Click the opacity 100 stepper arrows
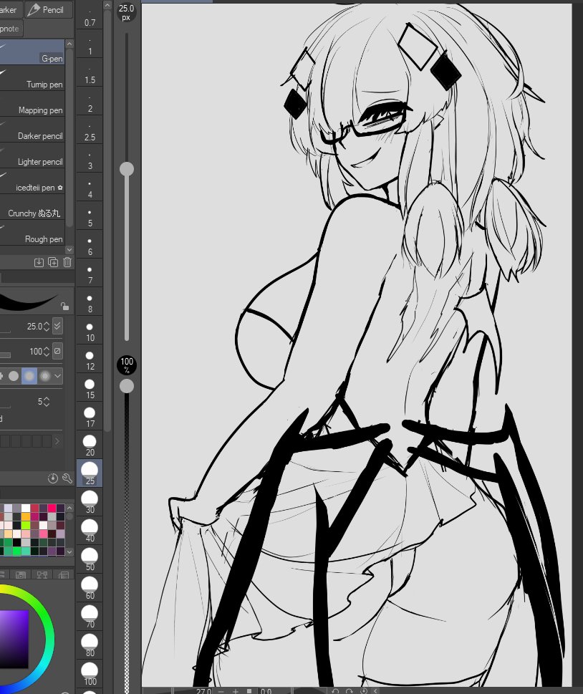Viewport: 583px width, 694px height. pos(47,352)
